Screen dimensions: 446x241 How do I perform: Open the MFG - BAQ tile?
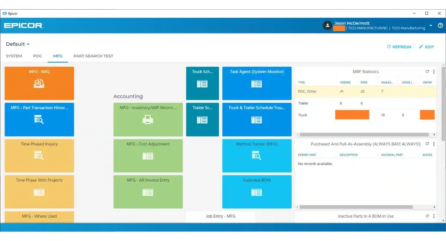click(39, 83)
